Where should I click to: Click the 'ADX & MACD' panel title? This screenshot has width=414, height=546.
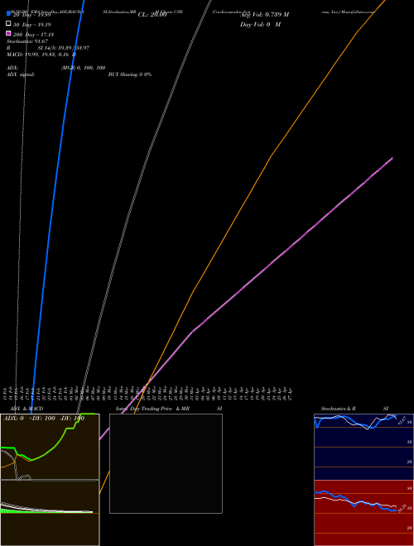pyautogui.click(x=26, y=409)
